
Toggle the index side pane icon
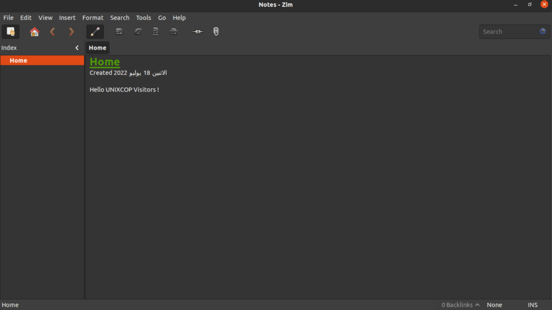click(x=11, y=32)
